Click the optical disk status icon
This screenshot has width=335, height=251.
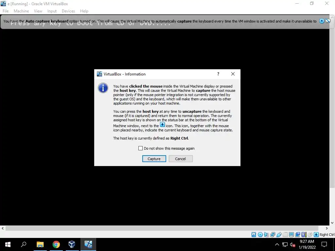click(x=260, y=235)
